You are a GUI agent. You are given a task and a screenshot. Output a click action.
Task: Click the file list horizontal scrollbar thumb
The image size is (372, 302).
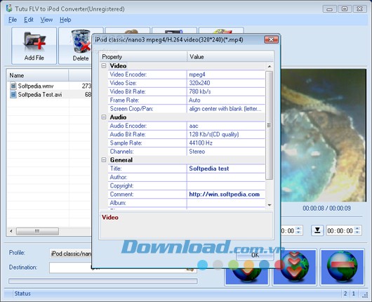(37, 231)
